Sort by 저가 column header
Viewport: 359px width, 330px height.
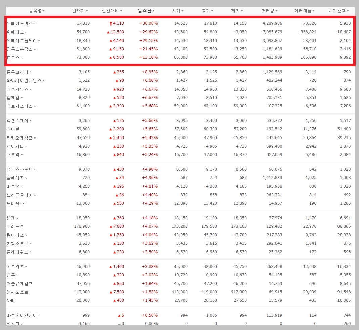point(237,11)
